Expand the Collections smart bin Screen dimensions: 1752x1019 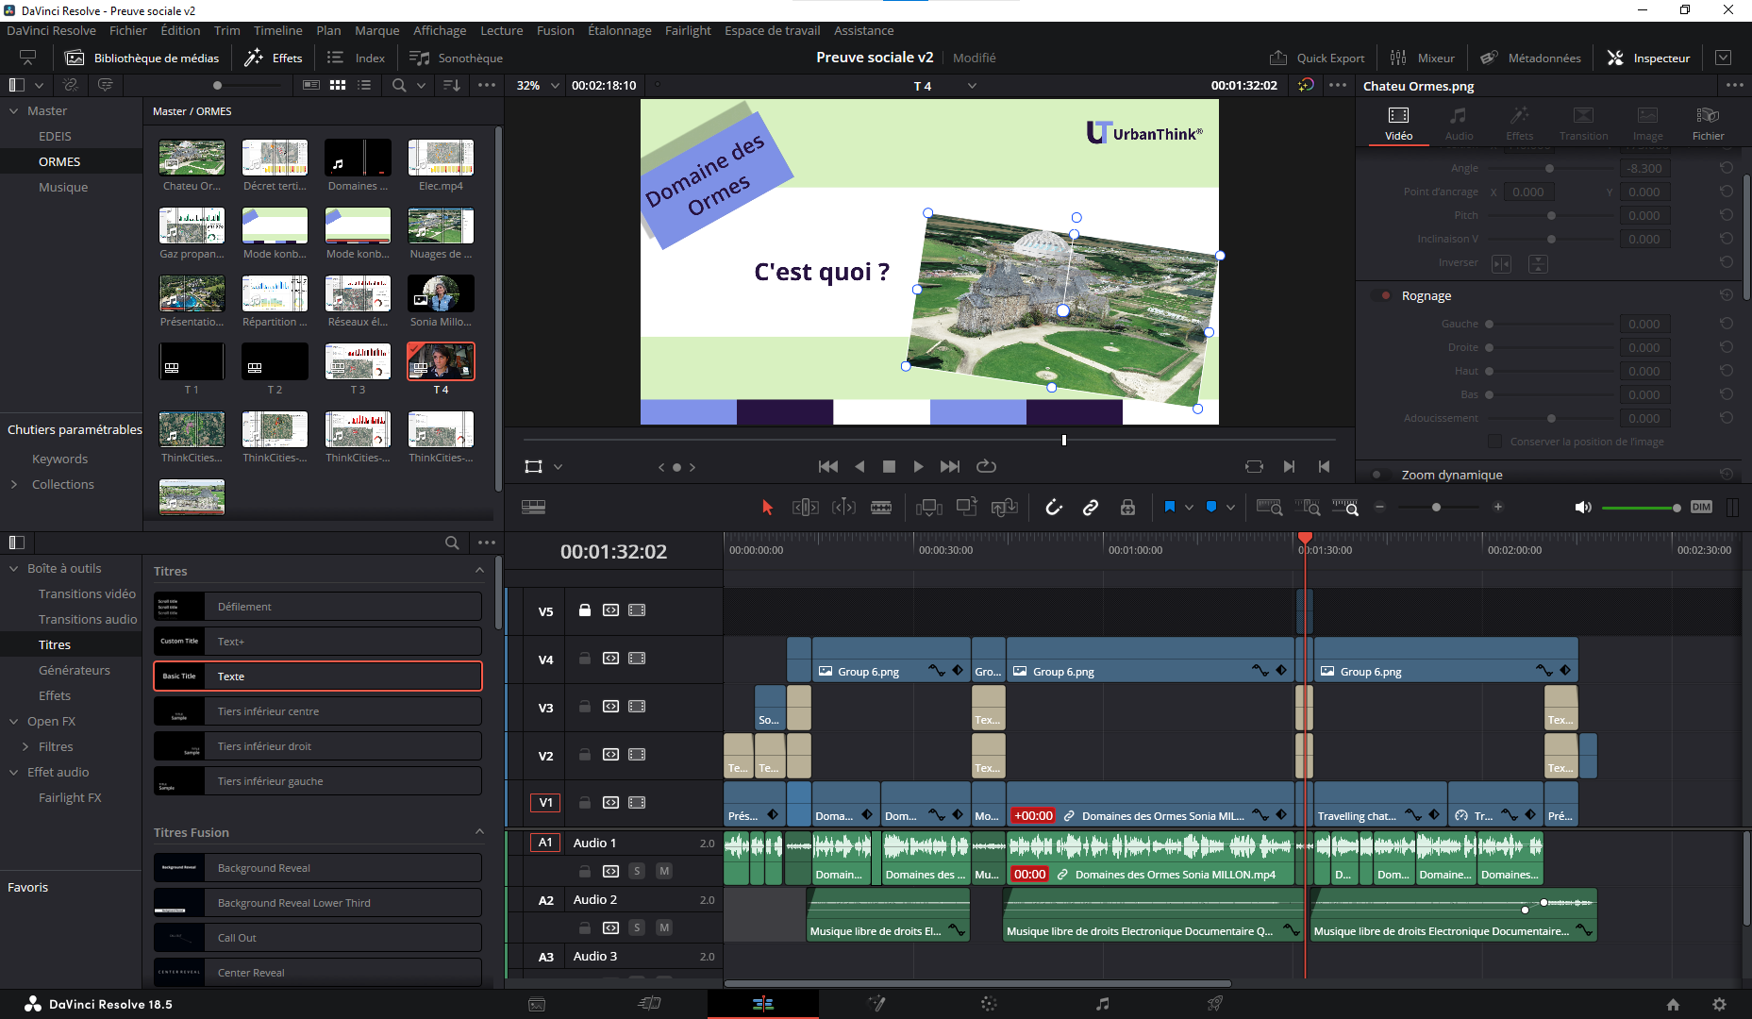(14, 484)
